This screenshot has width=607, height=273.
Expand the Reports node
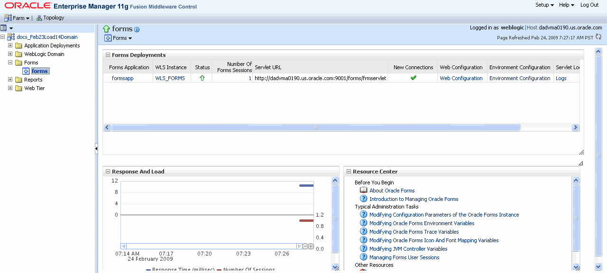pyautogui.click(x=10, y=80)
